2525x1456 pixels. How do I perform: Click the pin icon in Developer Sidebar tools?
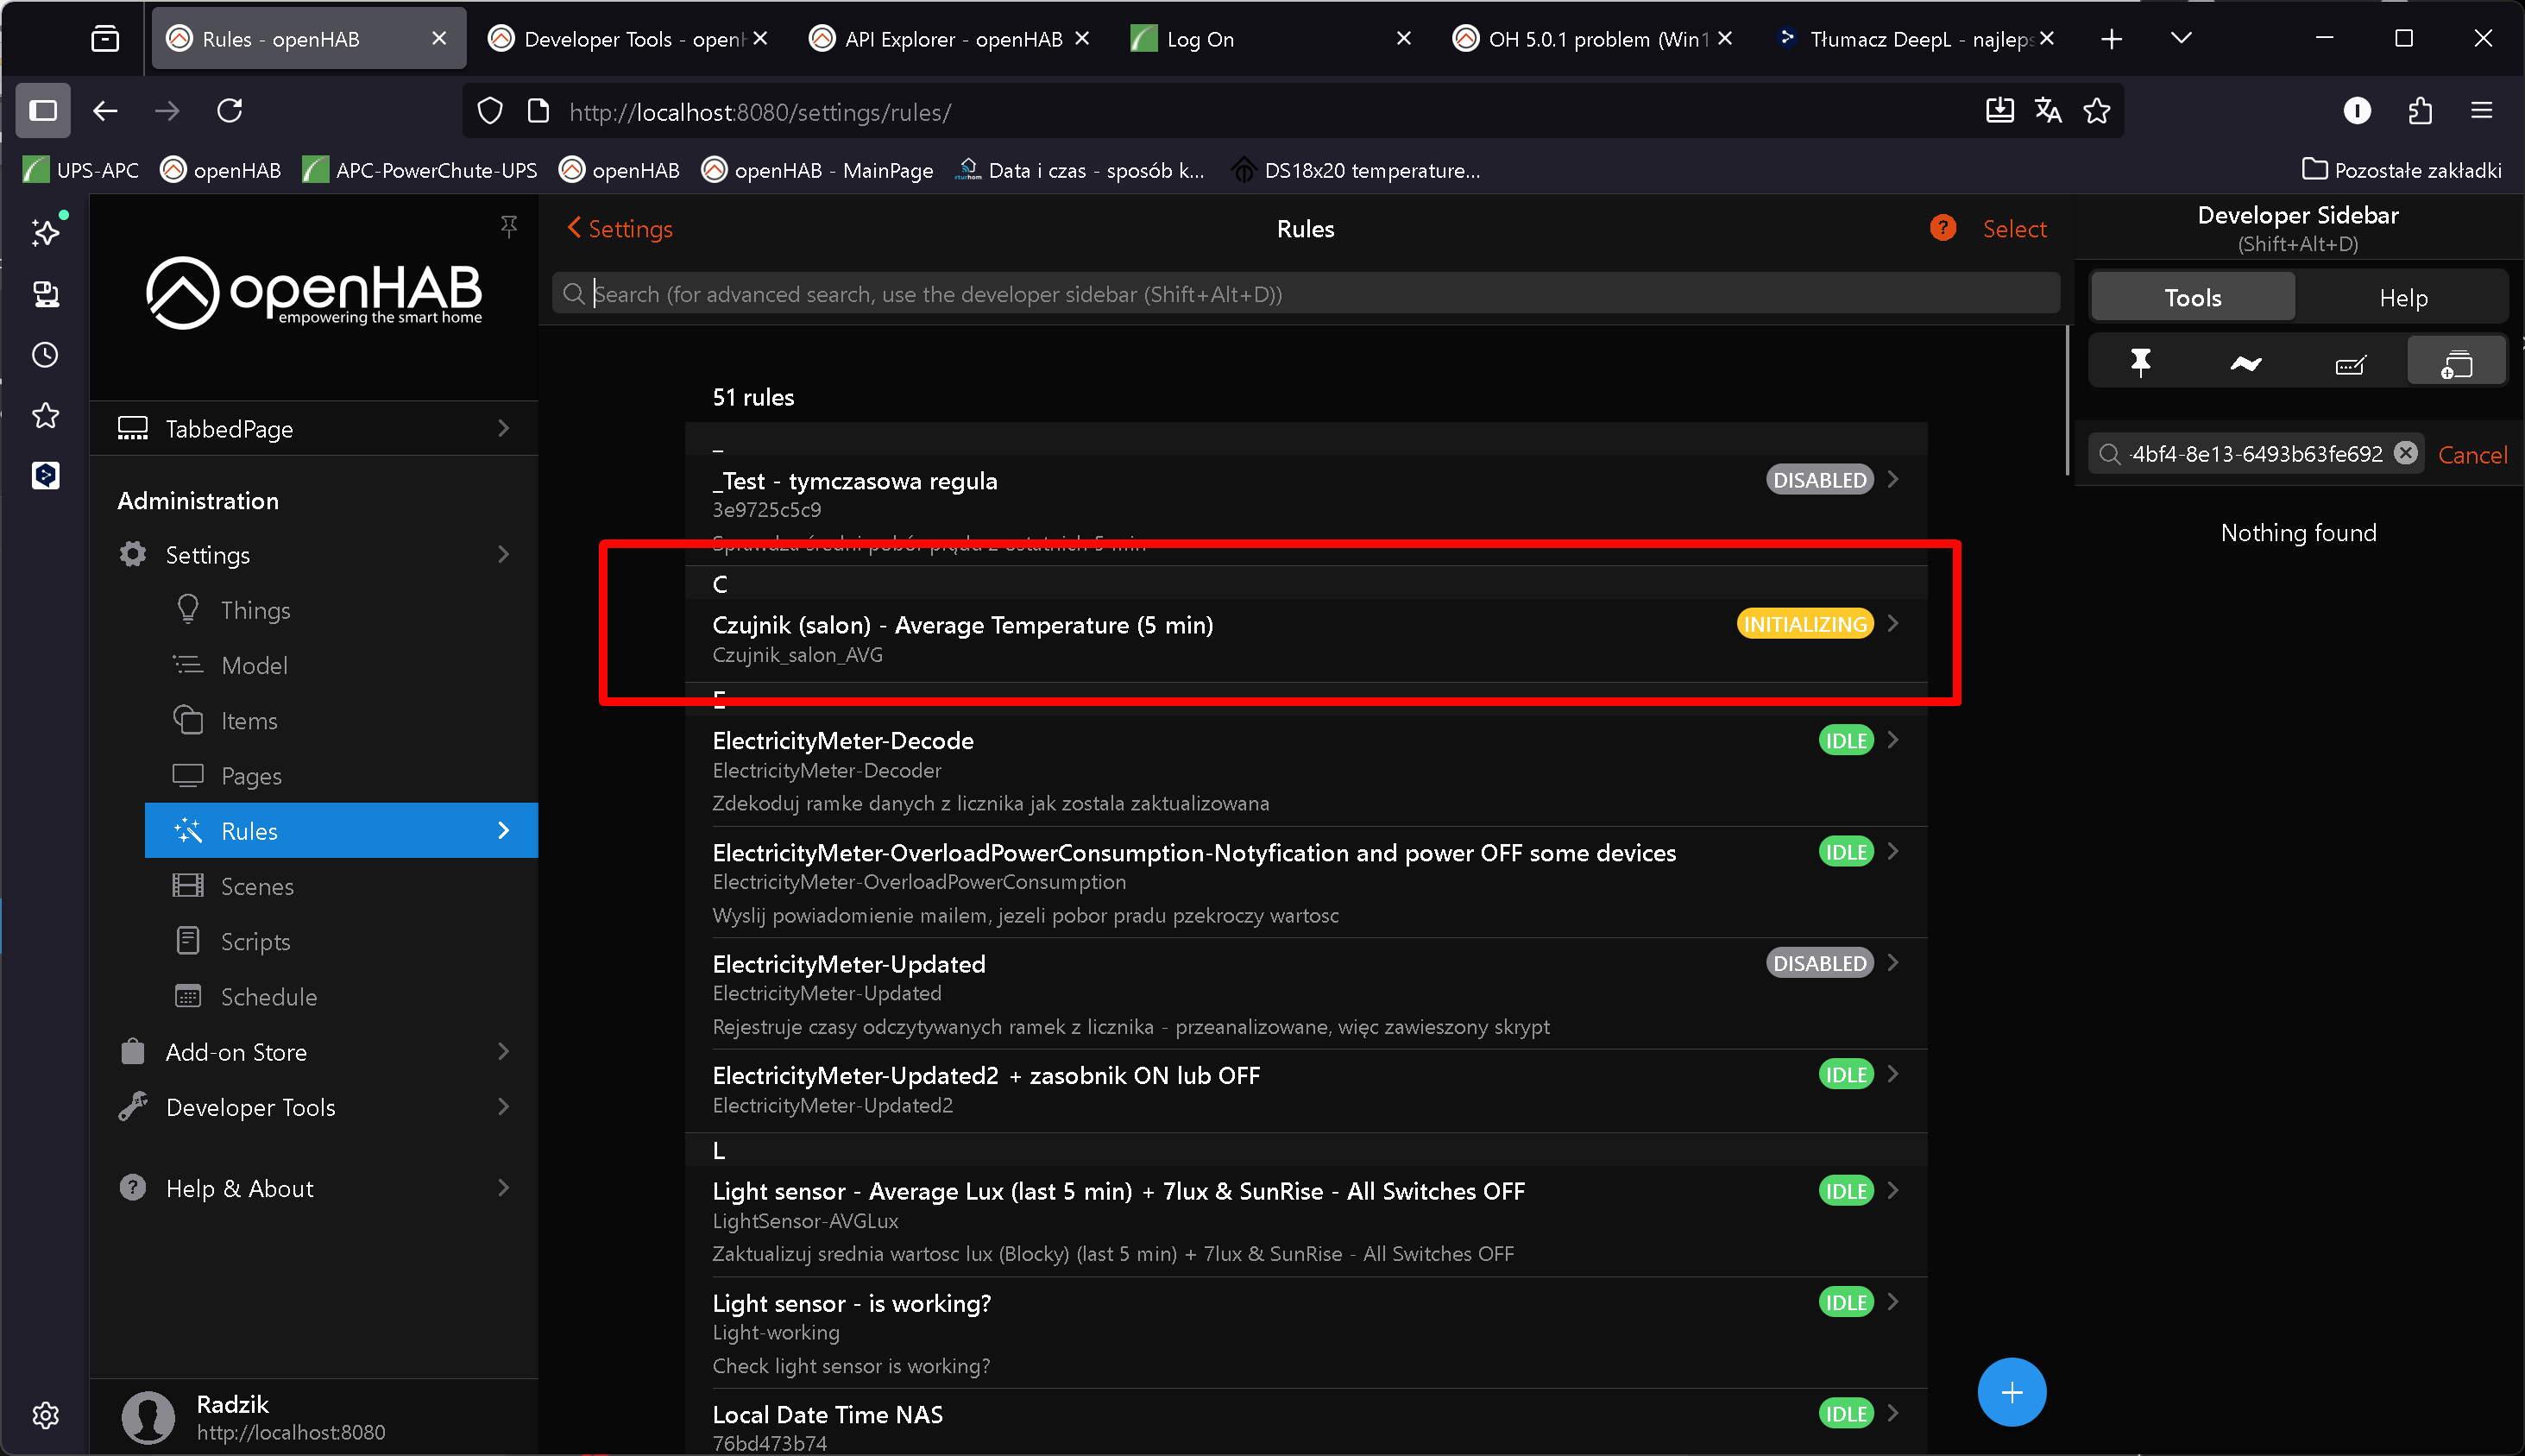pos(2139,363)
